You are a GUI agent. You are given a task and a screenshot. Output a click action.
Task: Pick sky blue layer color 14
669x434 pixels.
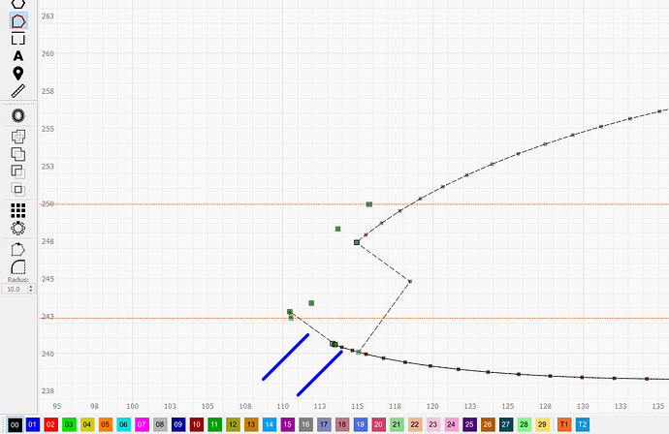point(270,424)
